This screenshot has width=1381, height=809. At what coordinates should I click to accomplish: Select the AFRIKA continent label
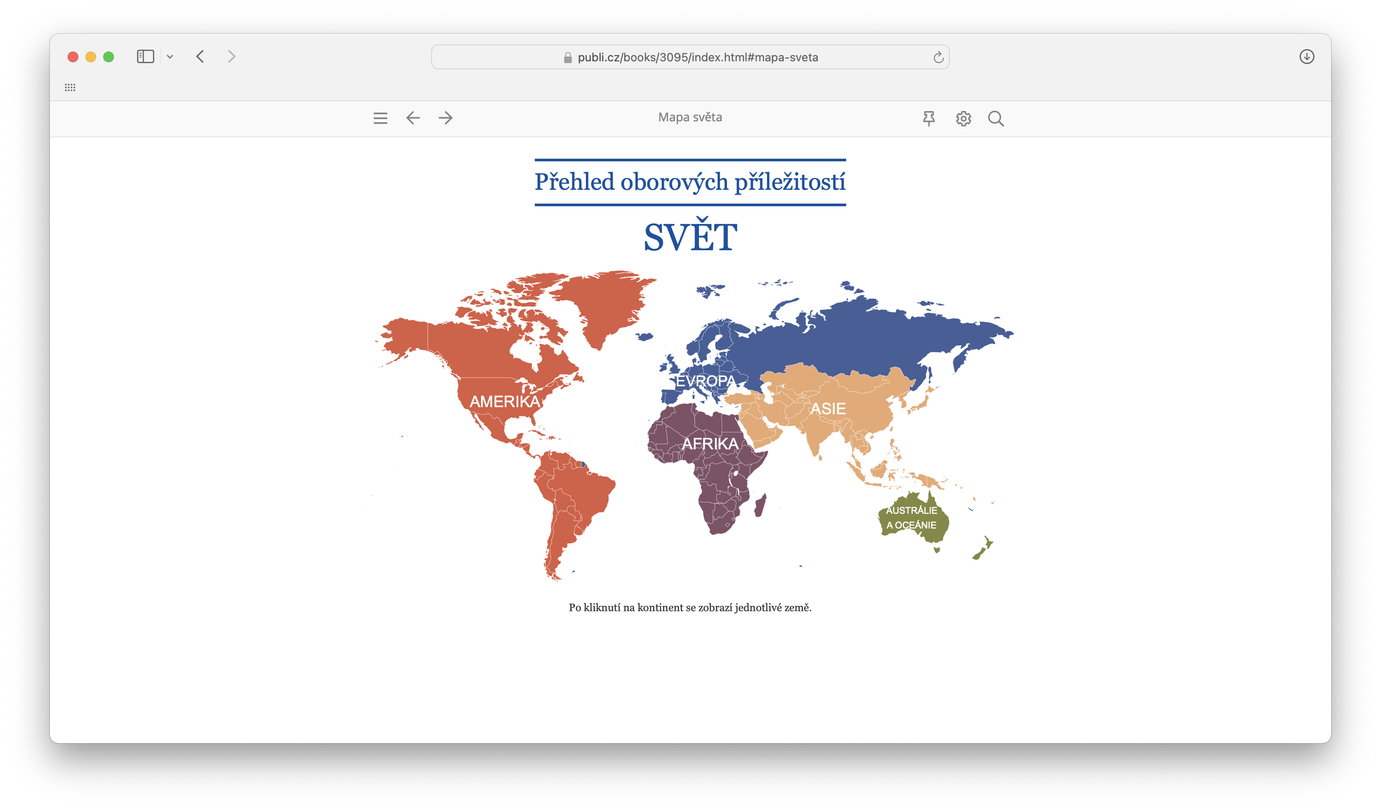click(710, 443)
